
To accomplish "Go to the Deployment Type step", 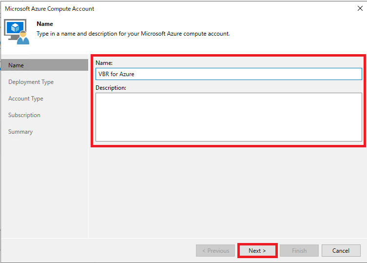I will click(31, 82).
